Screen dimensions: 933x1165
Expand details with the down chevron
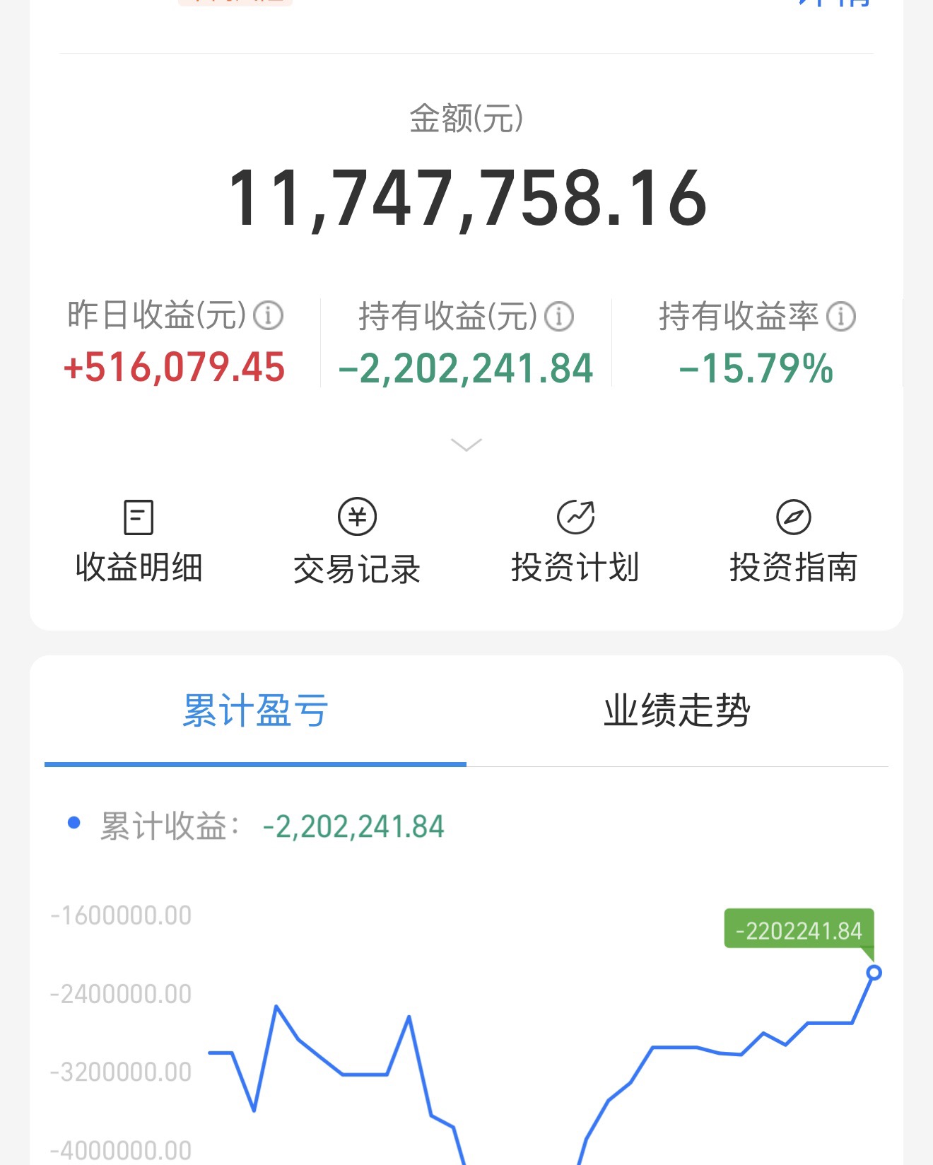click(466, 445)
